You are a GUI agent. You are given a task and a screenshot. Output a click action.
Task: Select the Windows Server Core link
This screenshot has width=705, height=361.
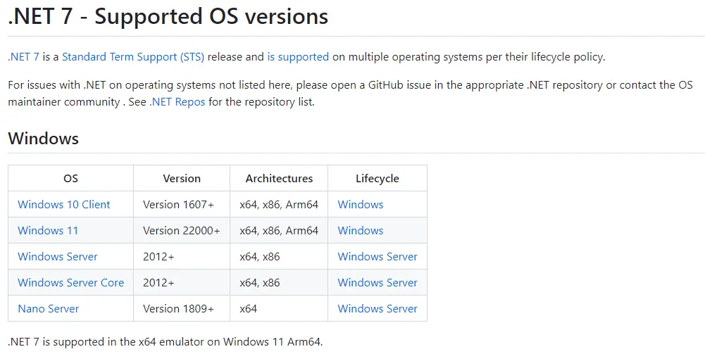(x=70, y=283)
